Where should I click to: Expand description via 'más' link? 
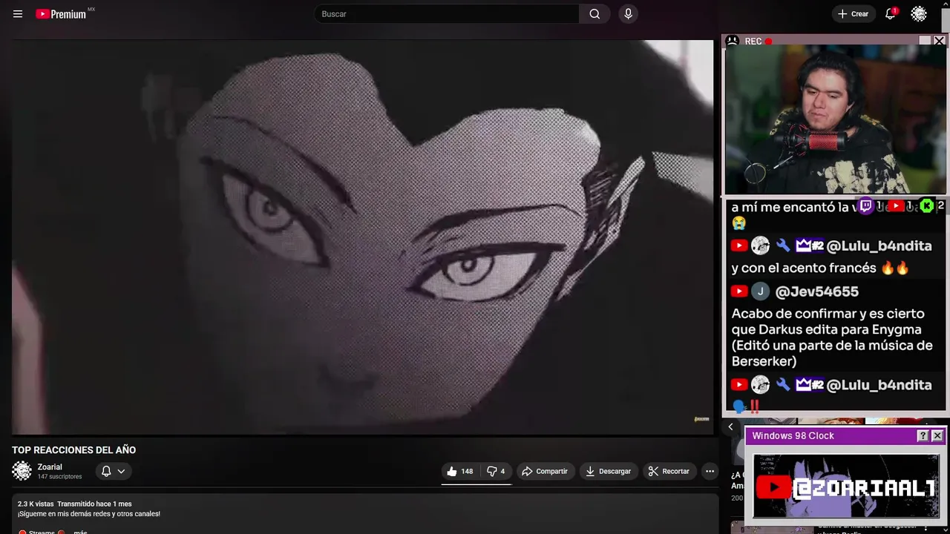[80, 532]
